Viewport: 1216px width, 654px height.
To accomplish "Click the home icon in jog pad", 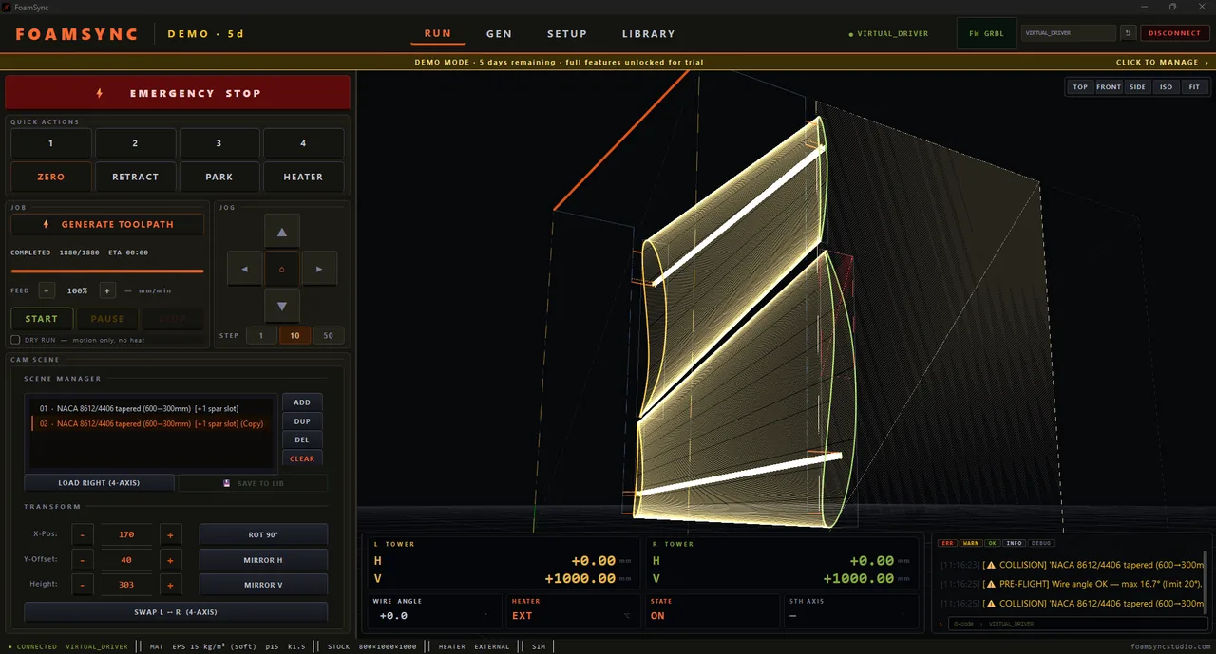I will point(282,269).
